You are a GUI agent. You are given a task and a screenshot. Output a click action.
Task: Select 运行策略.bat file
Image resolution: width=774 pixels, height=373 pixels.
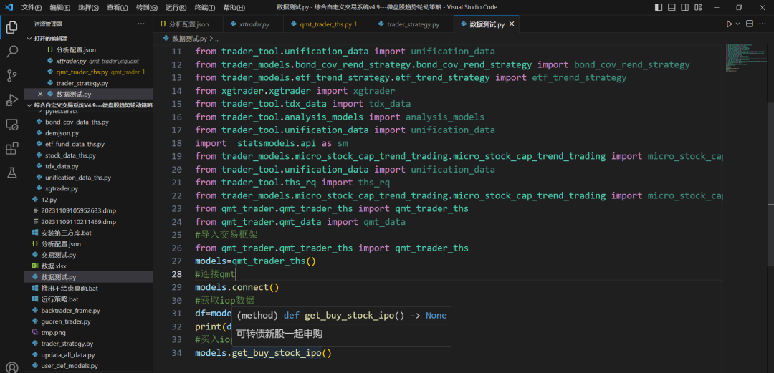pos(88,299)
